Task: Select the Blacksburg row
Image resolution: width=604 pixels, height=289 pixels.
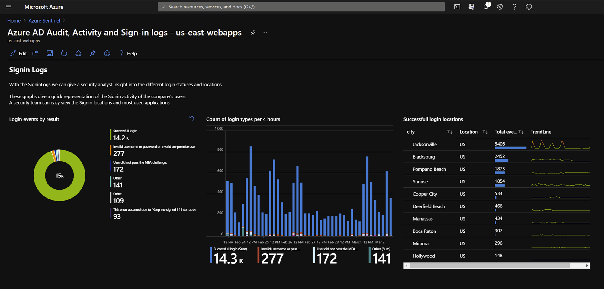Action: click(496, 157)
